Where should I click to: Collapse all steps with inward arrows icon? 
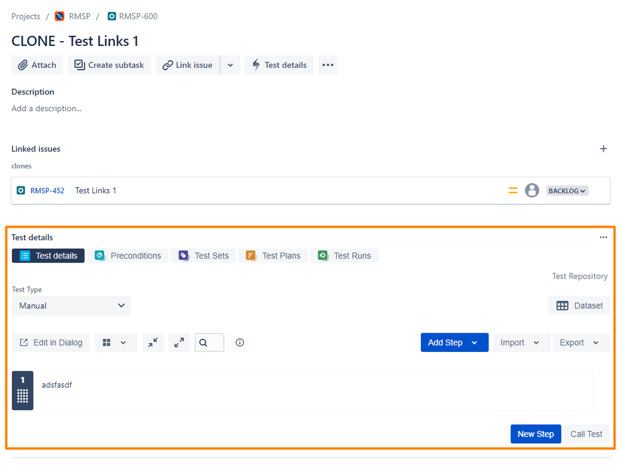tap(153, 343)
